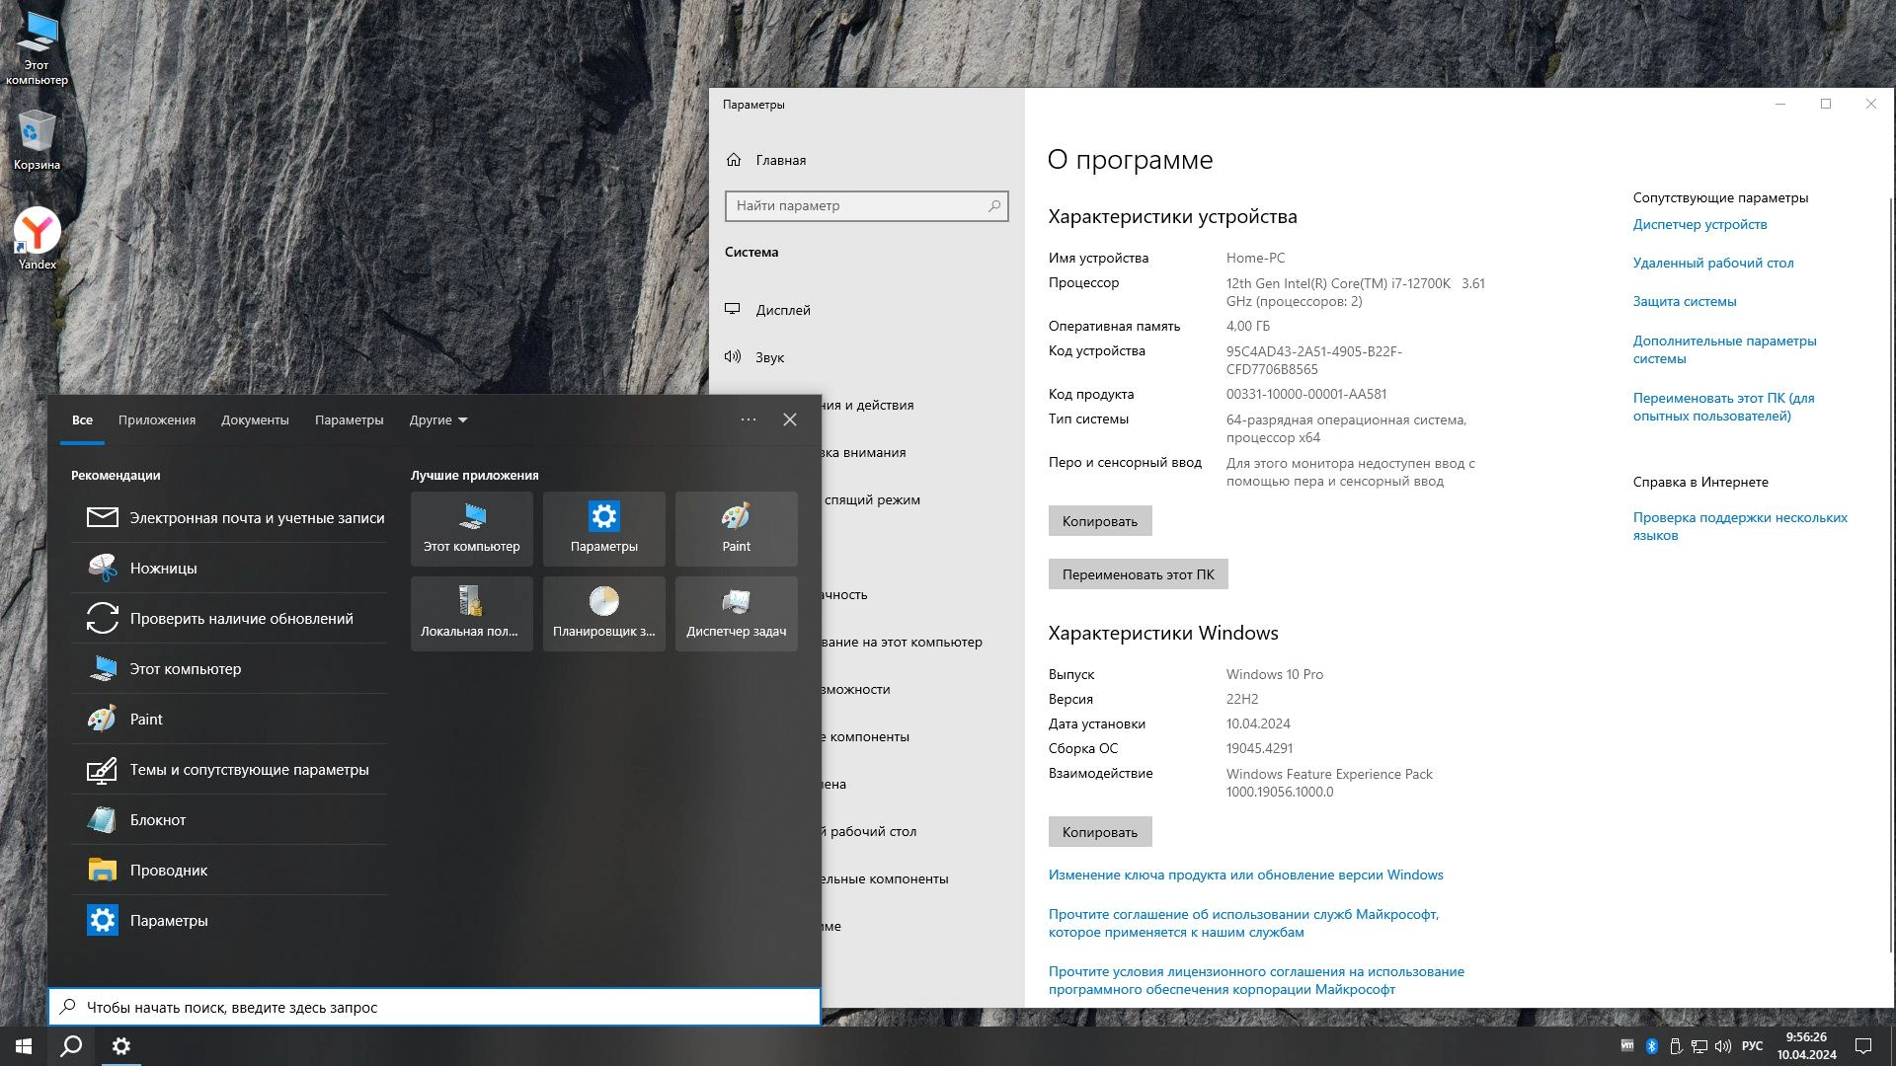The height and width of the screenshot is (1066, 1896).
Task: Open Local Security Policy tile
Action: click(x=471, y=613)
